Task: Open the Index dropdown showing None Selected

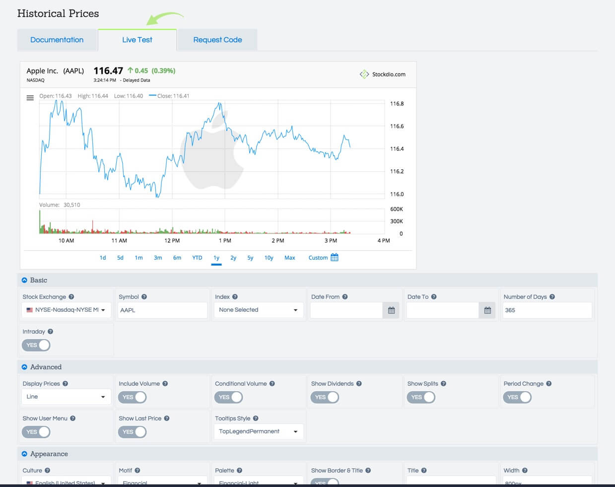Action: coord(259,310)
